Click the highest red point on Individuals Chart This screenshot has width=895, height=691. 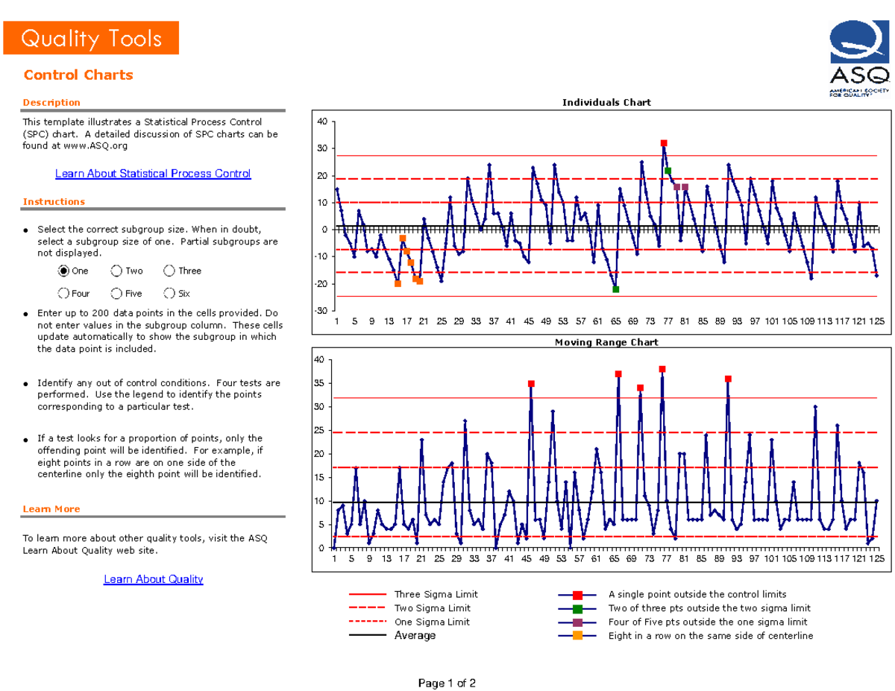(664, 143)
